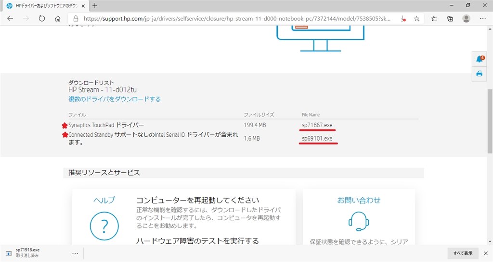Open a new browser tab

(x=95, y=6)
